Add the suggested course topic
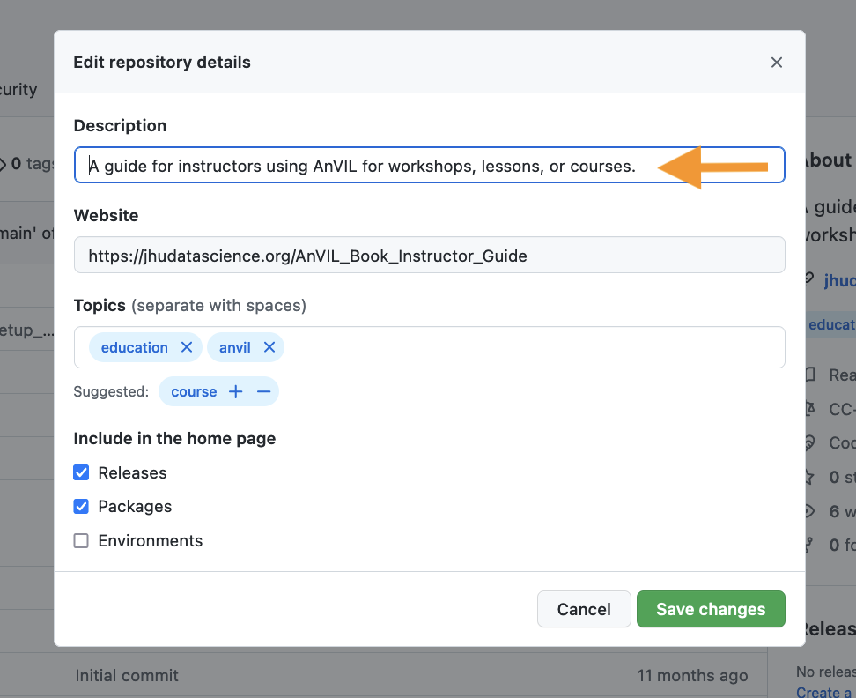Image resolution: width=856 pixels, height=698 pixels. click(x=235, y=391)
